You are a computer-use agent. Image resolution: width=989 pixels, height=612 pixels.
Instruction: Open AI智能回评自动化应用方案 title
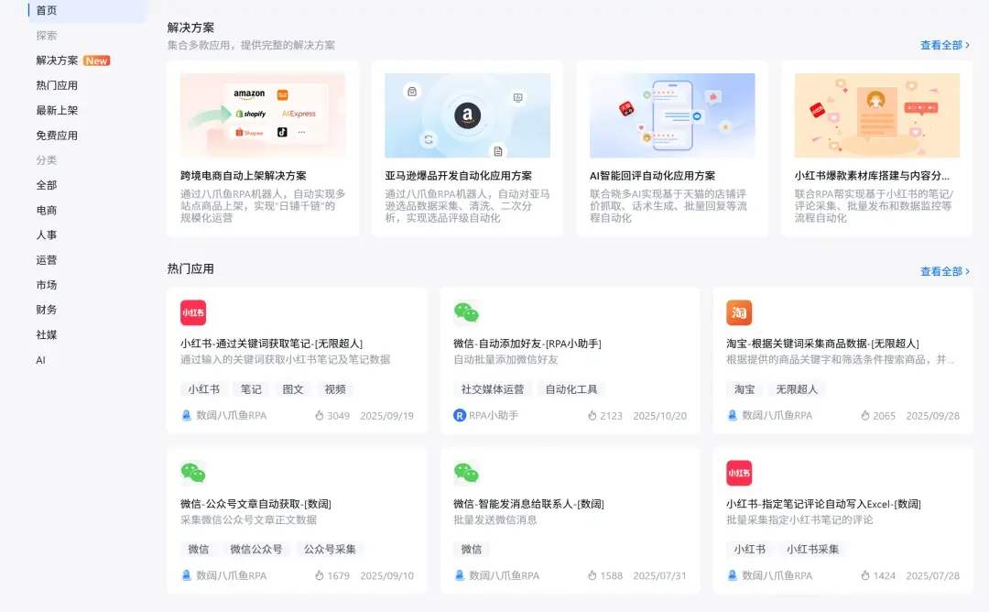pos(652,175)
